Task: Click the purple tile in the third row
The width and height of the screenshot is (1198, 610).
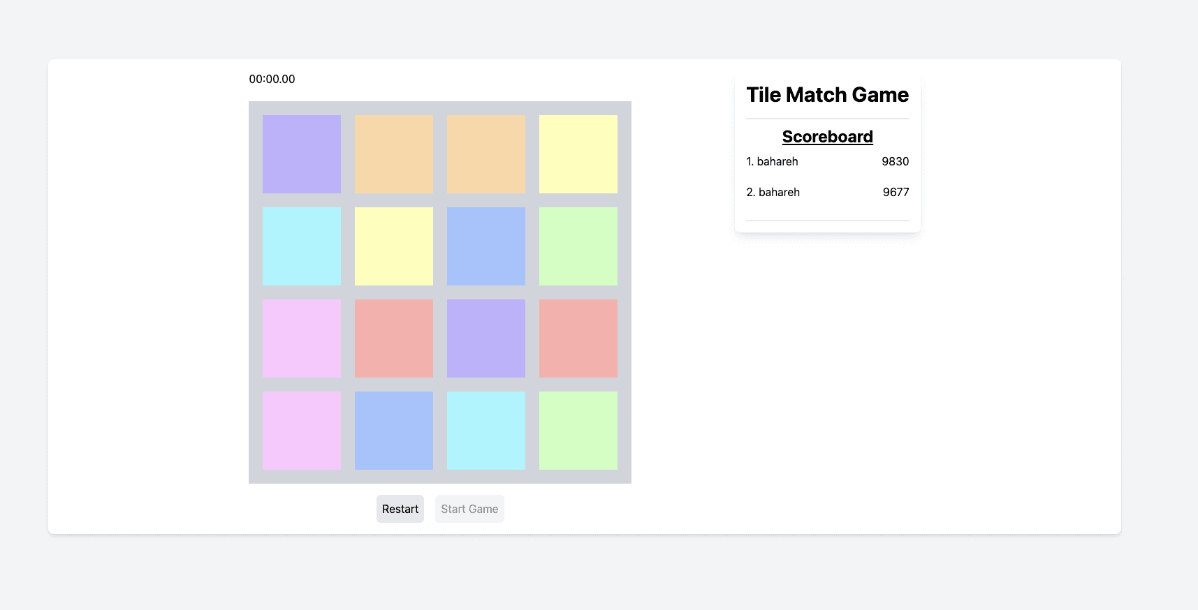Action: (486, 339)
